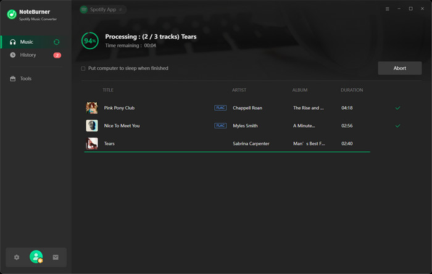The image size is (432, 274).
Task: Click the checkmark for Nice To Meet You
Action: pyautogui.click(x=397, y=126)
